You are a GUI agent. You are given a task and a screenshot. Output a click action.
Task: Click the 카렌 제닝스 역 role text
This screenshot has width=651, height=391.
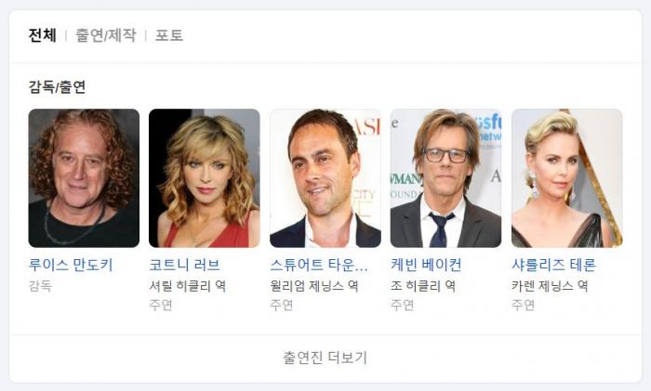point(550,286)
